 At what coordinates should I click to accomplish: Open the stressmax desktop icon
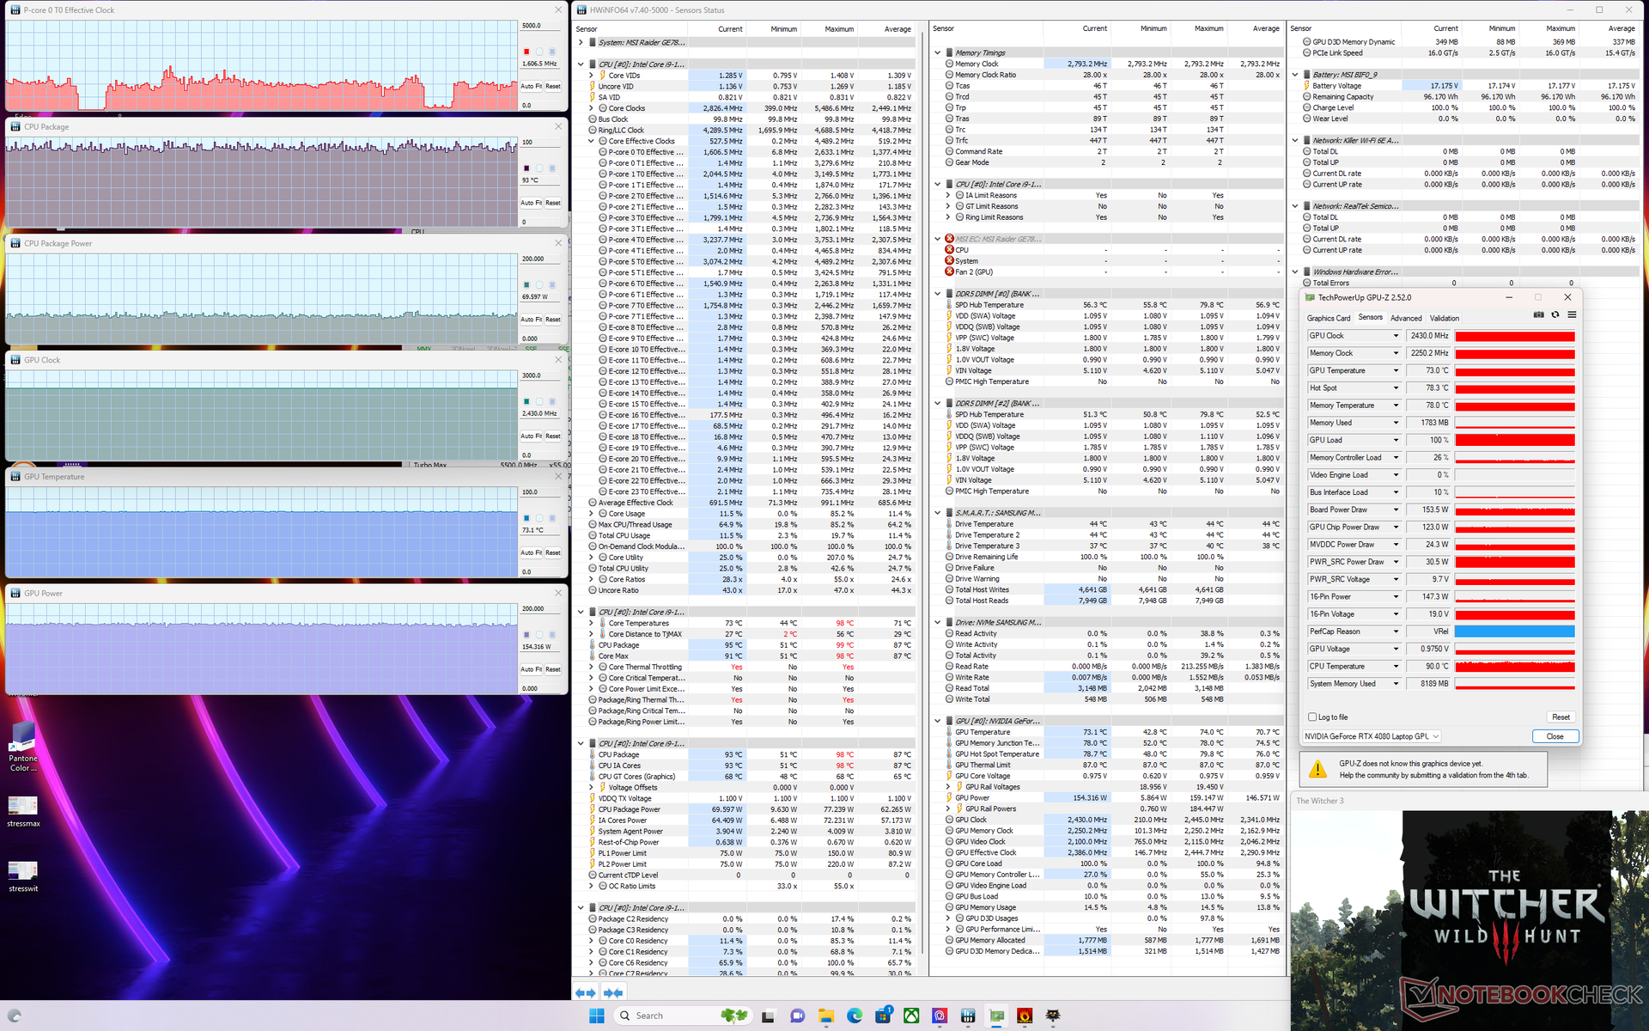(x=23, y=810)
